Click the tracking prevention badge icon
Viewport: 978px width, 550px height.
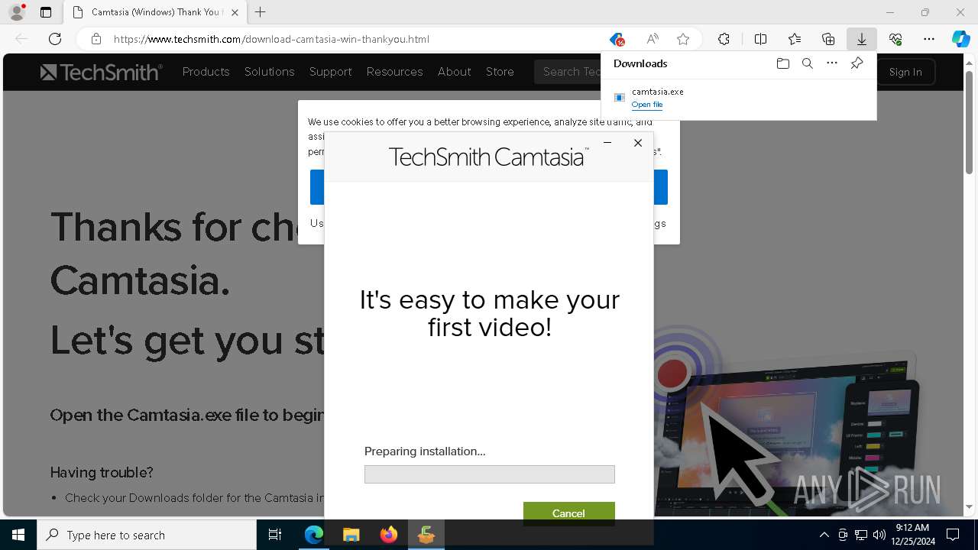(x=617, y=39)
